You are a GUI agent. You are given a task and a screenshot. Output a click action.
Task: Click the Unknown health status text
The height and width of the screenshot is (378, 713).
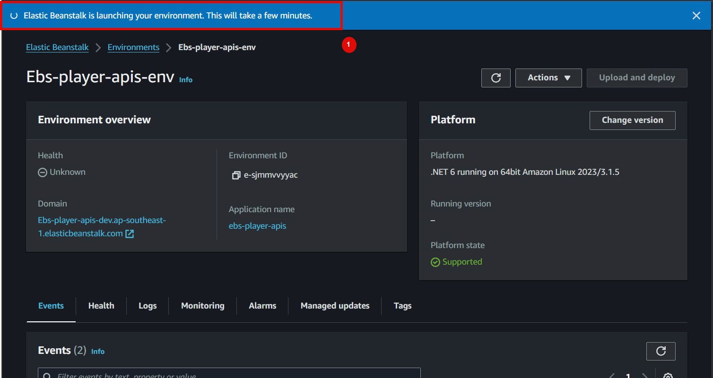pyautogui.click(x=68, y=172)
